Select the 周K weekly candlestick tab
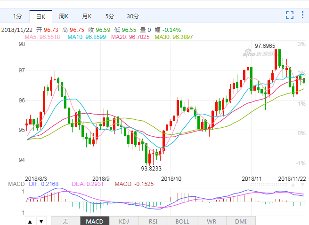Viewport: 309px width, 225px height. [x=63, y=16]
